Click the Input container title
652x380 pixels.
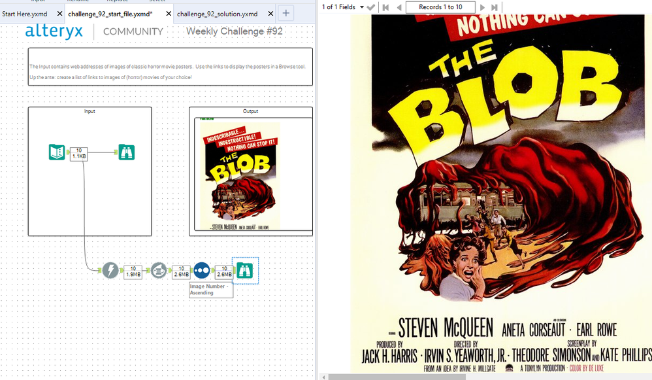(x=90, y=111)
